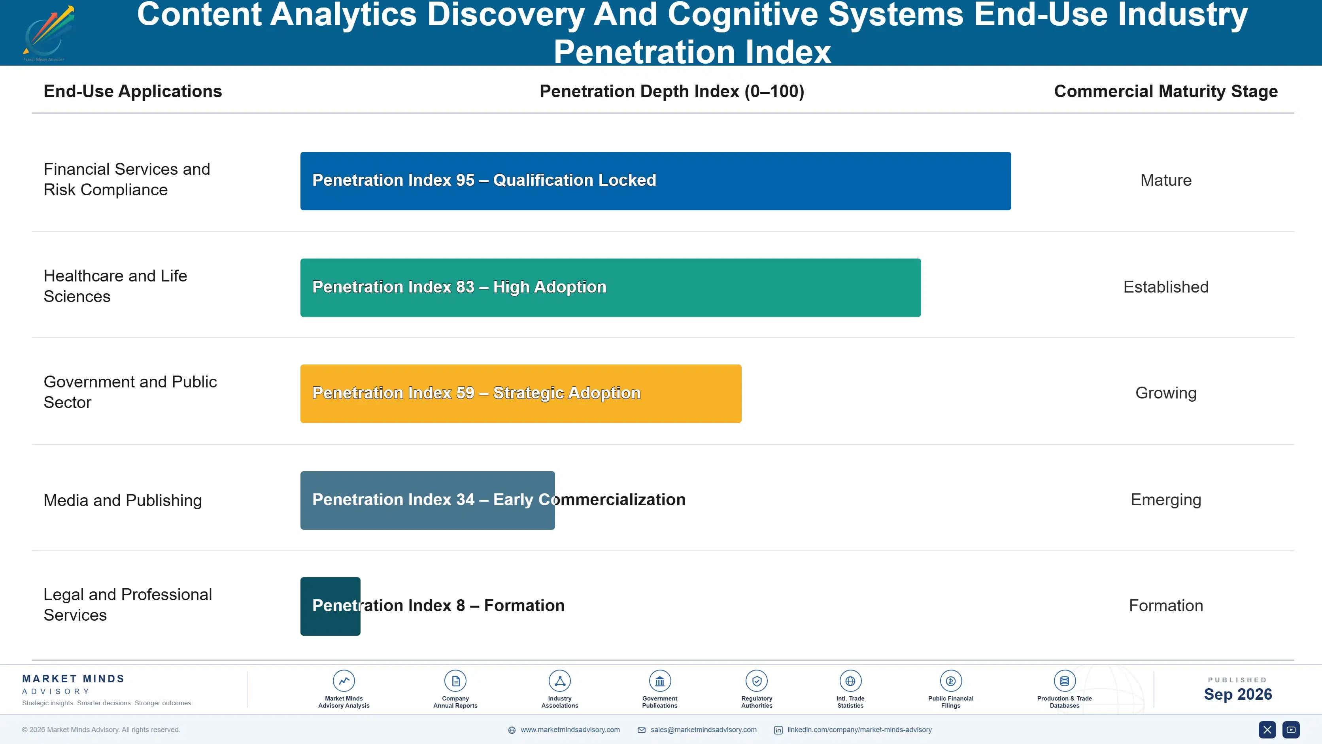Open www.marketmindsadvisory.com link
The width and height of the screenshot is (1322, 744).
(570, 730)
